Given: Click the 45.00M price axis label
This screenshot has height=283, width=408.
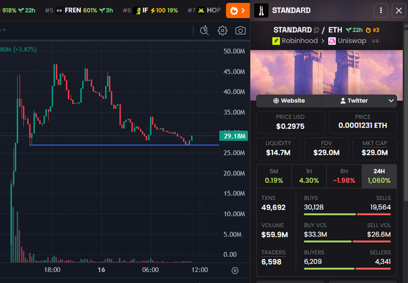Looking at the screenshot, I should coord(234,71).
